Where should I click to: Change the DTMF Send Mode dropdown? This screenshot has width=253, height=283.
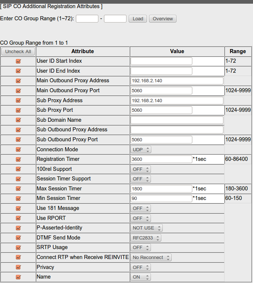[146, 238]
